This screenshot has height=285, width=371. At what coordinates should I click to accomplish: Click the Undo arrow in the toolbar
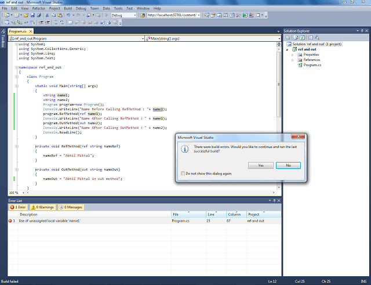(x=70, y=15)
